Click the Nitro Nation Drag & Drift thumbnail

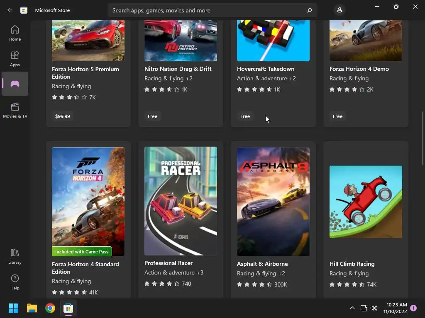coord(181,41)
